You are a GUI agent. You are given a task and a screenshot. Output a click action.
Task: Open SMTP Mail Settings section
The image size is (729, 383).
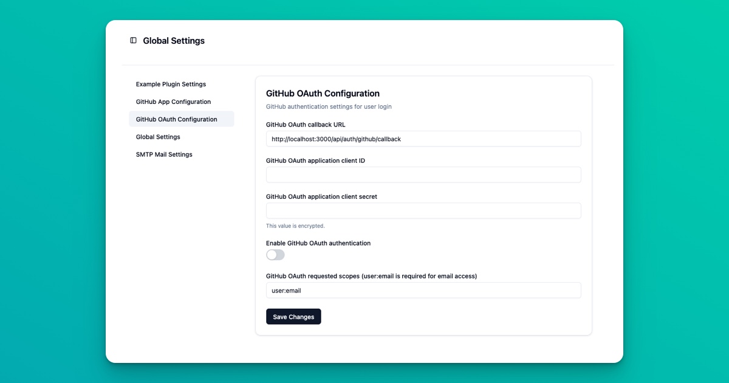tap(164, 154)
